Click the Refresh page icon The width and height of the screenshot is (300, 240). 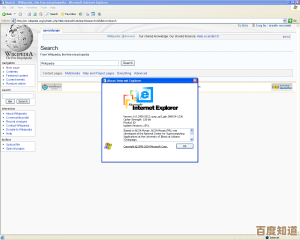34,14
